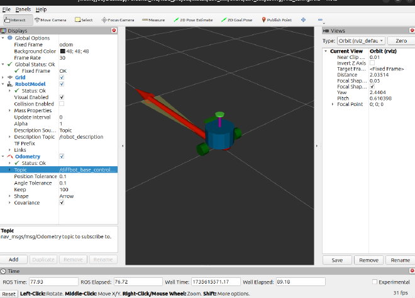Screen dimensions: 415x298
Task: Collapse the Global Options tree node
Action: 3,38
